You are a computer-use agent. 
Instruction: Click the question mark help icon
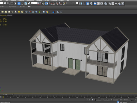[x=61, y=12]
